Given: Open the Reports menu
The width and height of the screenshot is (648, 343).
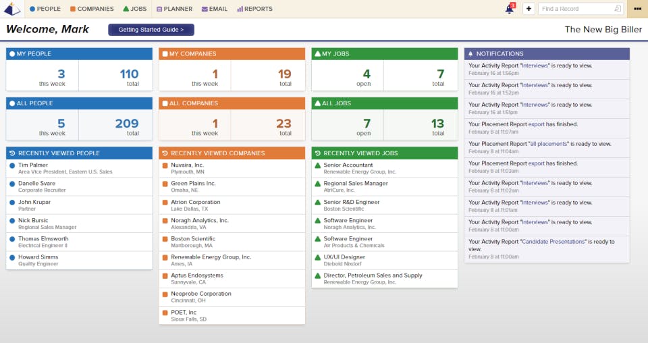Looking at the screenshot, I should [254, 9].
